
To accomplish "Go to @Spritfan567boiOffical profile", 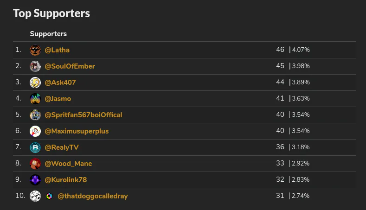I will point(83,115).
